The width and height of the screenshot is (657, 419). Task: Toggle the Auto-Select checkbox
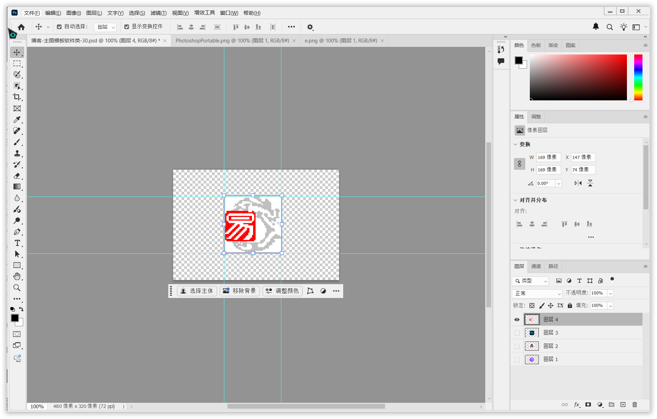click(59, 27)
